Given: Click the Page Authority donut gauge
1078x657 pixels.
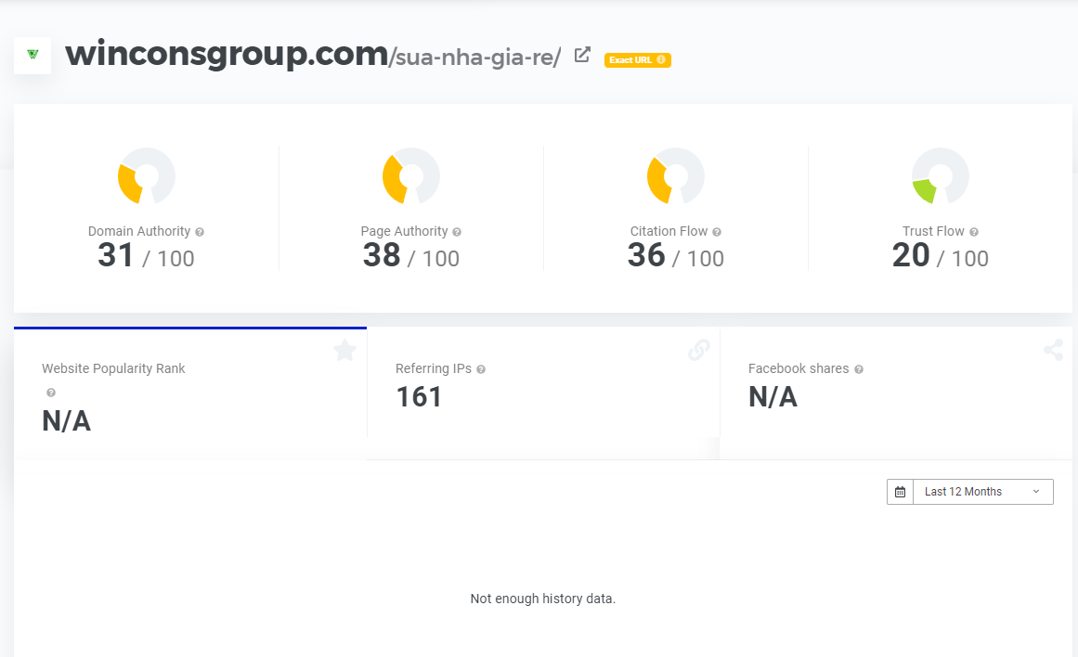Looking at the screenshot, I should pyautogui.click(x=411, y=176).
